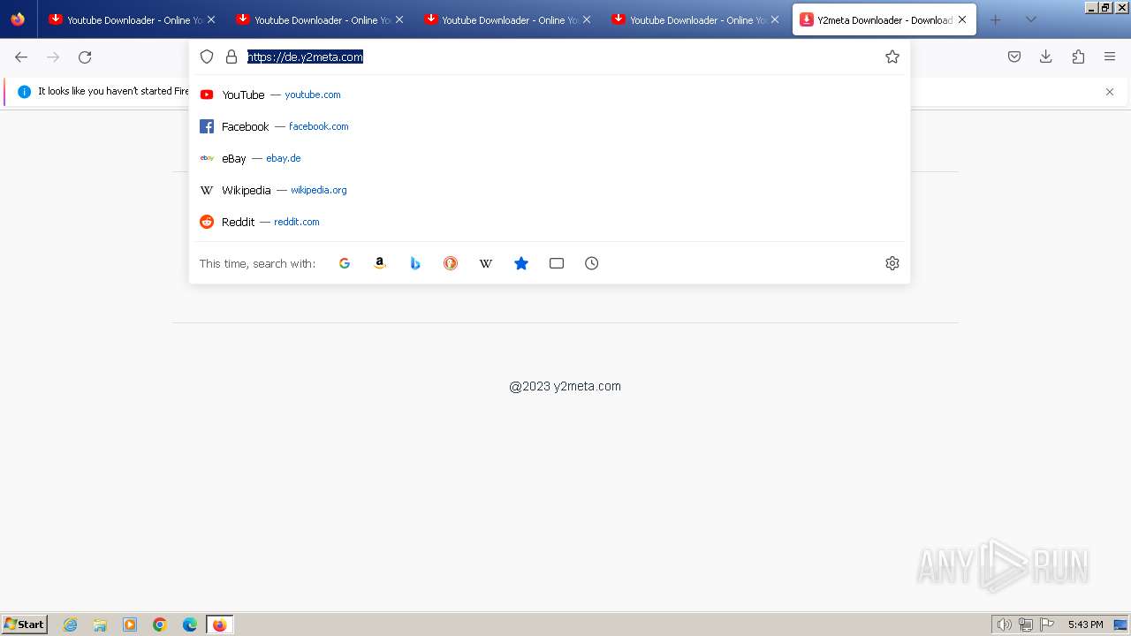Open Firefox View icon
The image size is (1131, 636).
[x=18, y=19]
